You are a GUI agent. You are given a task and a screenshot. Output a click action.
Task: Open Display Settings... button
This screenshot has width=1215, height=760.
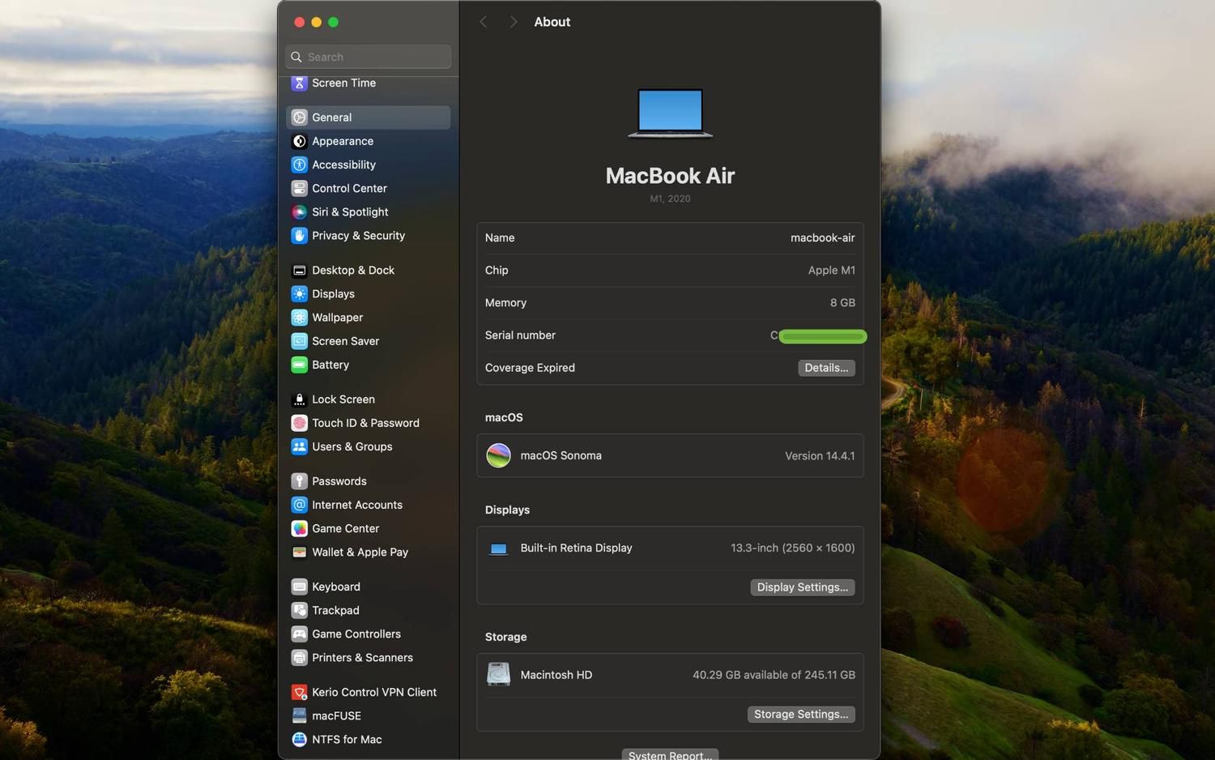(802, 587)
